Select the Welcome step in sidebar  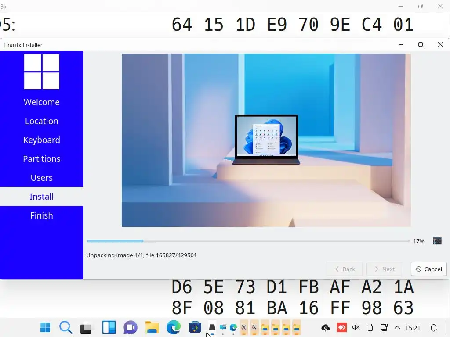[42, 102]
